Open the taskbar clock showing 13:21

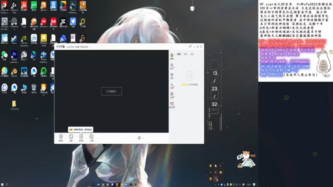(249, 185)
